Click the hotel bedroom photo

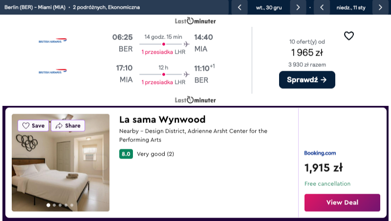pyautogui.click(x=61, y=162)
